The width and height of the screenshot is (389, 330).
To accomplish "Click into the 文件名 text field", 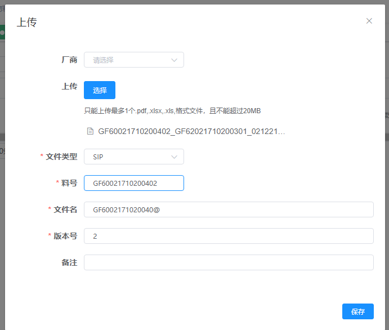I will (x=228, y=209).
